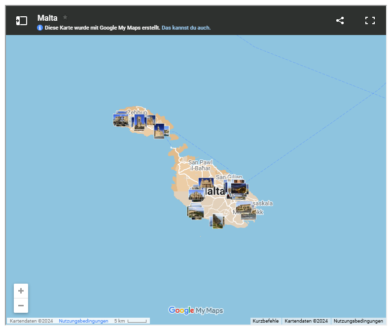Open the map legend sidebar panel
Image resolution: width=392 pixels, height=331 pixels.
21,21
